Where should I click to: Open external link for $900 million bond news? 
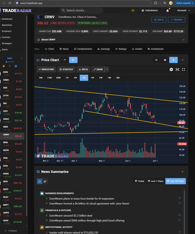[x=179, y=220]
